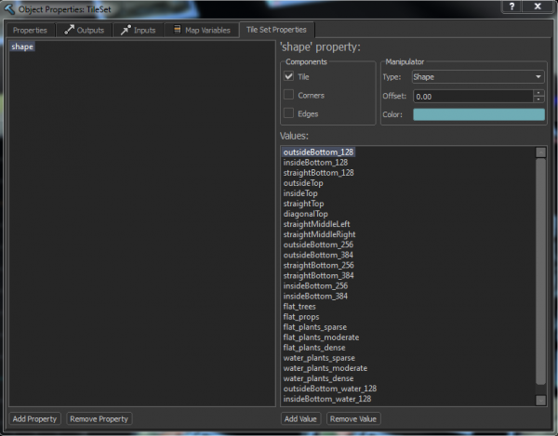Click the Values list scroll down arrow

pos(540,400)
